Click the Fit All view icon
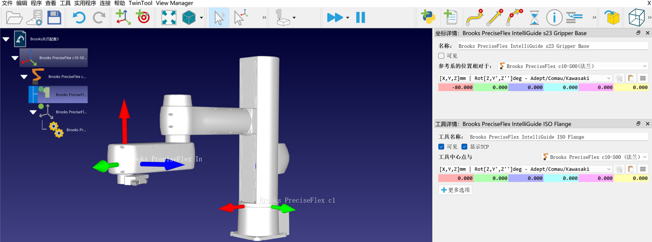The height and width of the screenshot is (242, 652). [x=169, y=18]
